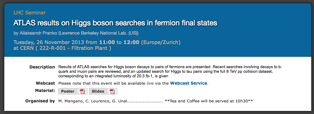Select the ATLAS results seminar title
Image resolution: width=314 pixels, height=114 pixels.
pos(115,23)
